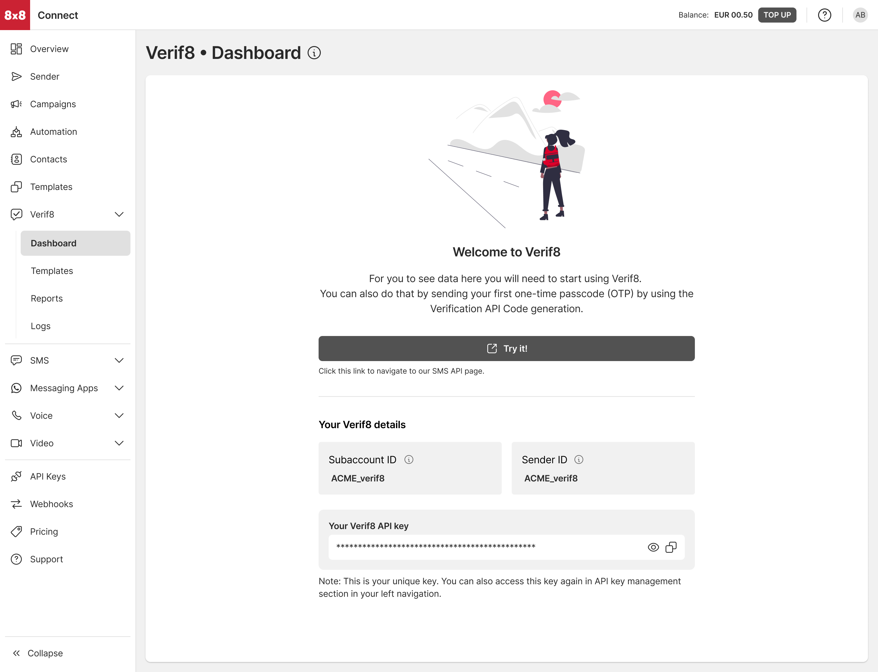Click the help question mark in header
Screen dimensions: 878x672
(x=825, y=15)
